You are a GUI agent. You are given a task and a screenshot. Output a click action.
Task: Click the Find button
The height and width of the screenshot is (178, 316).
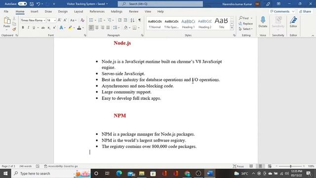pos(244,18)
